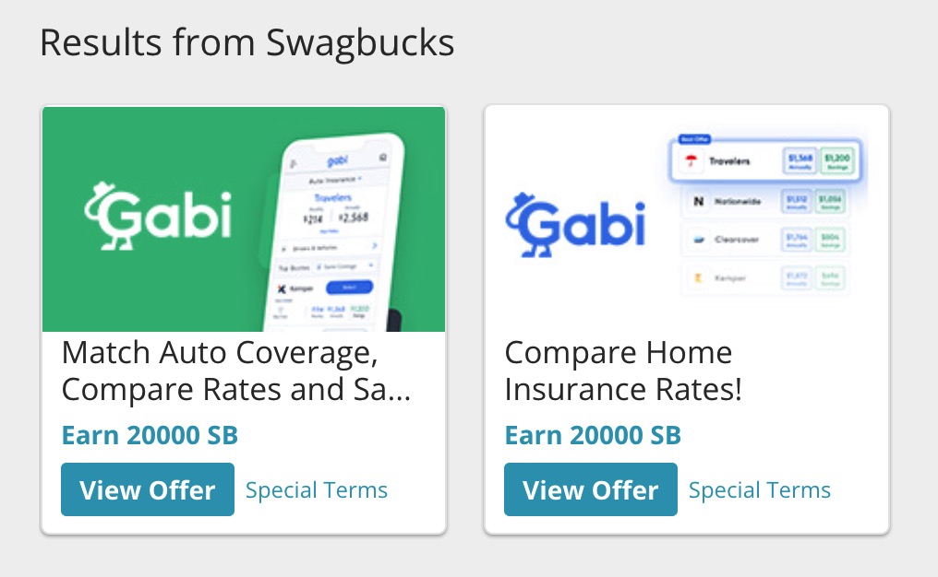Screen dimensions: 938x577
Task: Open the "Compare Home Insurance Rates!" title
Action: pyautogui.click(x=623, y=371)
